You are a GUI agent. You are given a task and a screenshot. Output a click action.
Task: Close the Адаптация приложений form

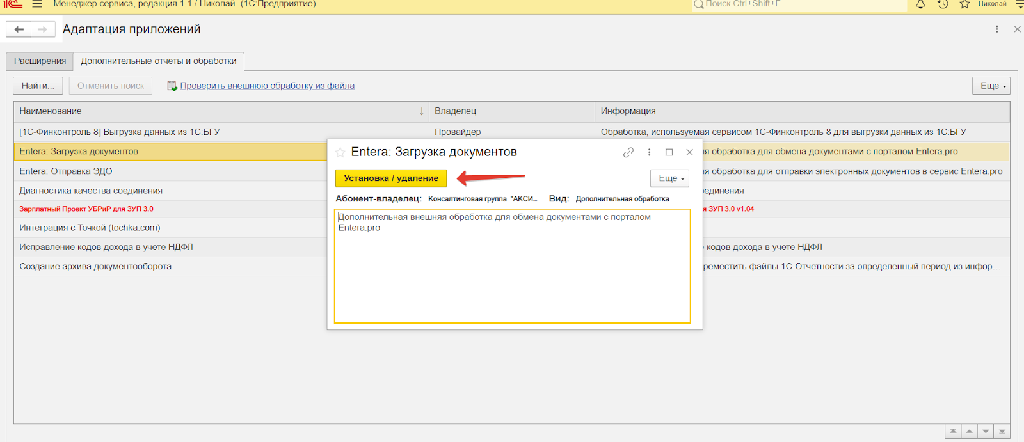click(1017, 29)
